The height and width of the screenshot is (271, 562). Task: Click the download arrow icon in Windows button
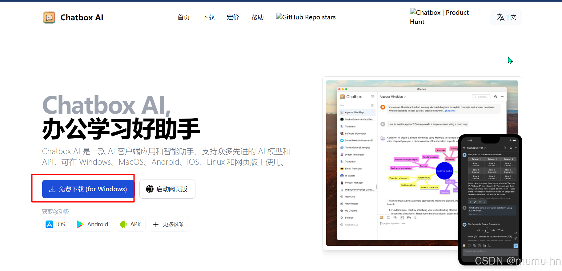(x=52, y=189)
